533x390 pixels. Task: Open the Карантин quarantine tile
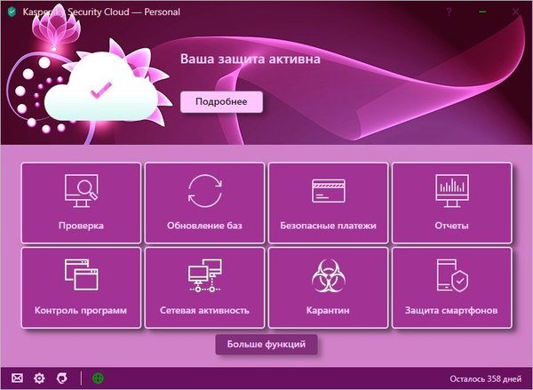click(328, 288)
